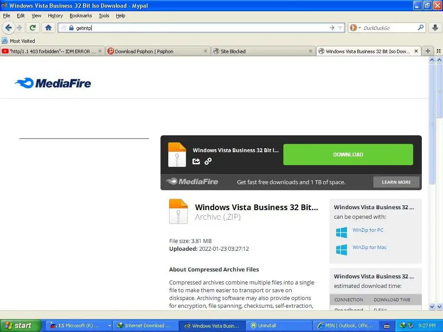Open the address bar history dropdown
The width and height of the screenshot is (443, 332).
(x=340, y=28)
